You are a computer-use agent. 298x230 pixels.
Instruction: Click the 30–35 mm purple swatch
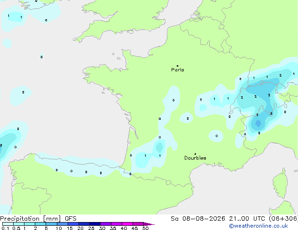click(x=106, y=224)
